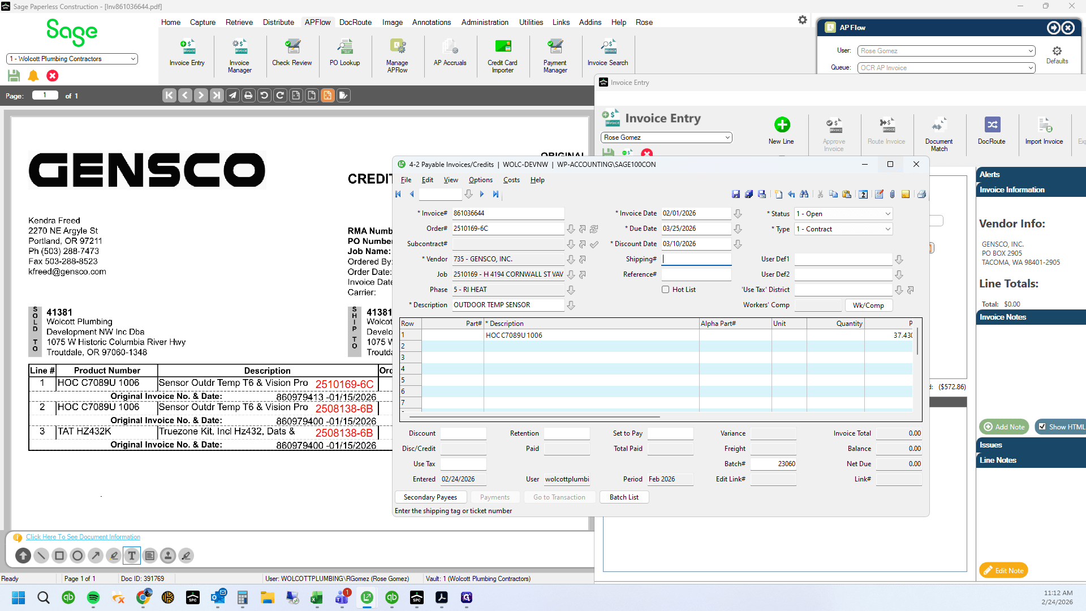
Task: Select the rectangle annotation tool
Action: pyautogui.click(x=59, y=556)
